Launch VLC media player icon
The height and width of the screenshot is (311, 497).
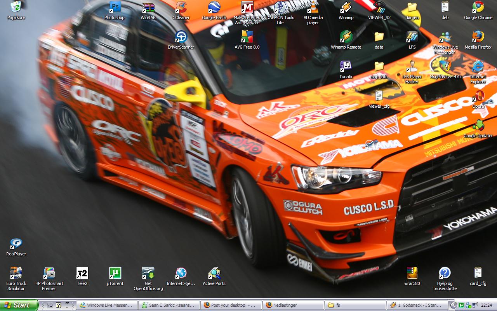tap(313, 13)
